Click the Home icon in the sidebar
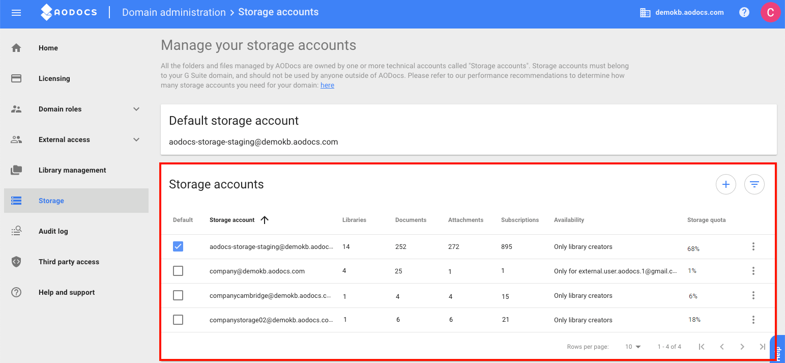The height and width of the screenshot is (363, 785). [x=16, y=47]
